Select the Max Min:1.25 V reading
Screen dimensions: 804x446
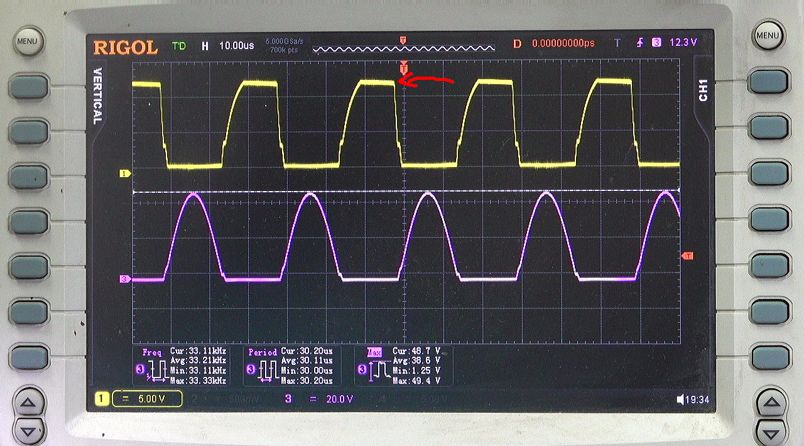416,371
